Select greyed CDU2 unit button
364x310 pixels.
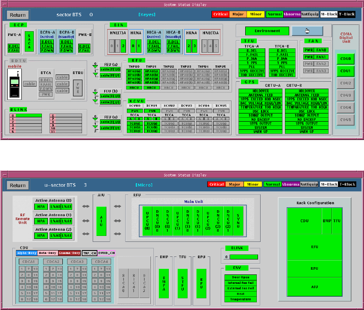pyautogui.click(x=346, y=83)
